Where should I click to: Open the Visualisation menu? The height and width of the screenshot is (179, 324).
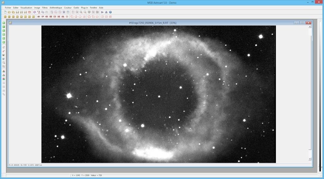[26, 8]
